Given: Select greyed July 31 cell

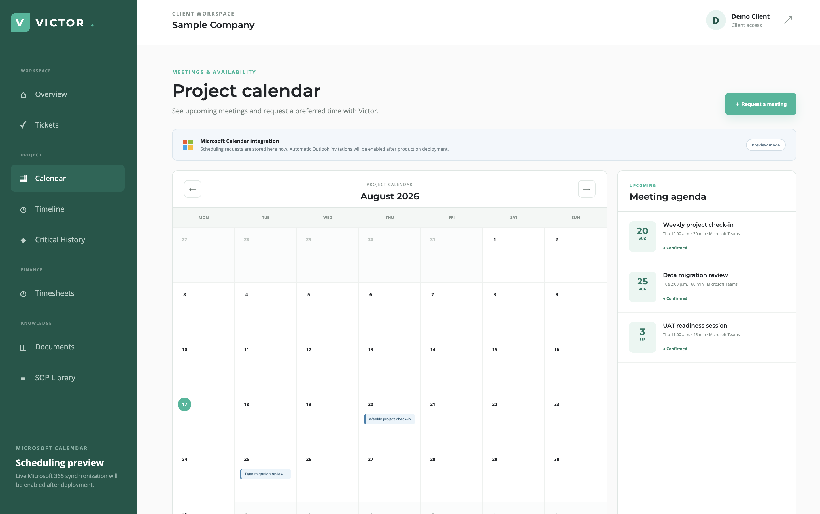Looking at the screenshot, I should (x=451, y=255).
